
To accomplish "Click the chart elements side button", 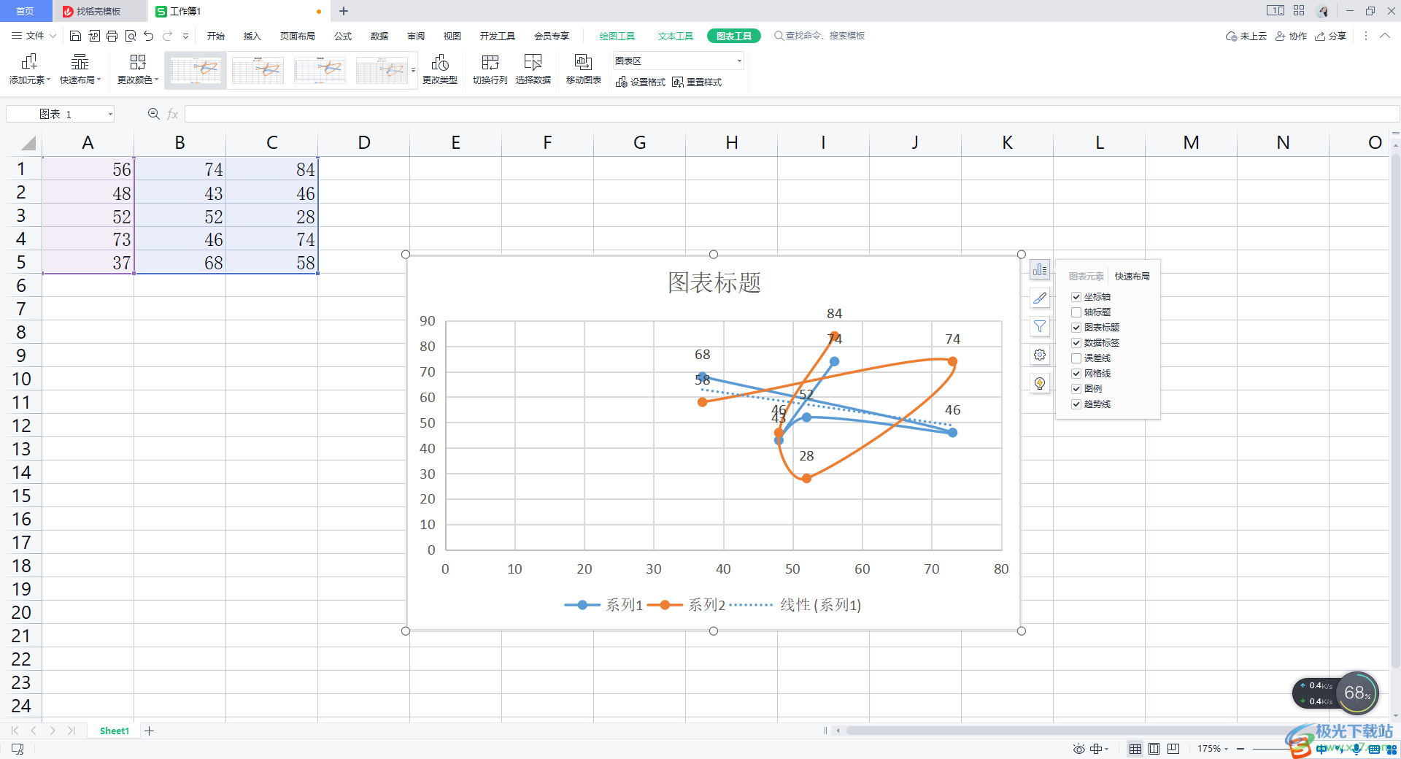I will pyautogui.click(x=1040, y=270).
